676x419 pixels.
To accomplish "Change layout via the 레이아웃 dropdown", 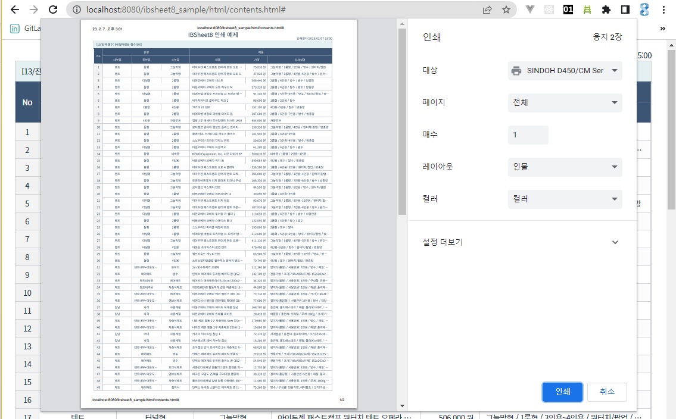I will pyautogui.click(x=564, y=167).
